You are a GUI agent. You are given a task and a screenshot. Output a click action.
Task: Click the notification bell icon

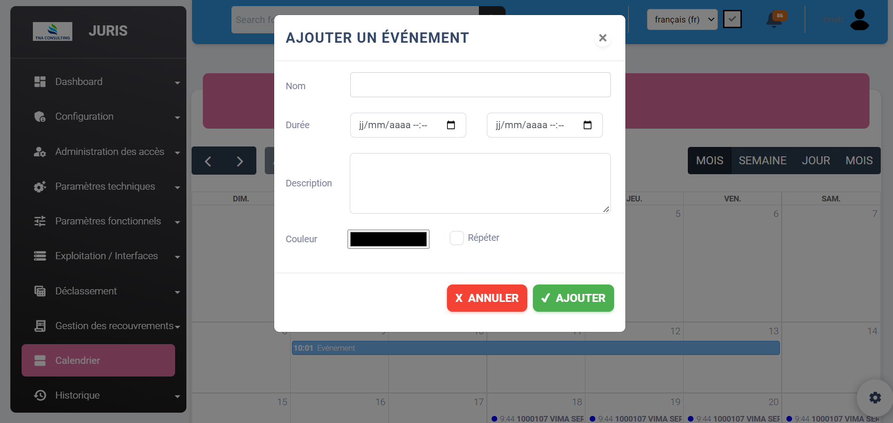click(x=774, y=20)
